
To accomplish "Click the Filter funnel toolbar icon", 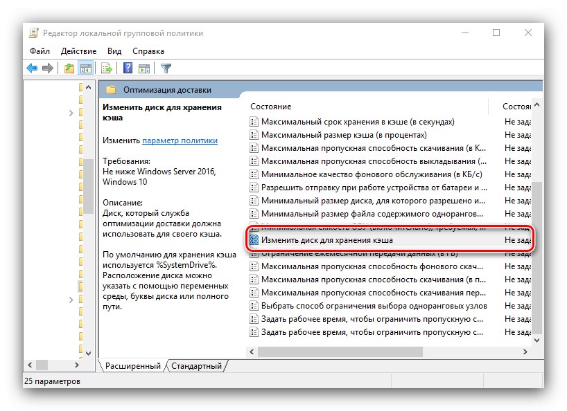I will (166, 68).
